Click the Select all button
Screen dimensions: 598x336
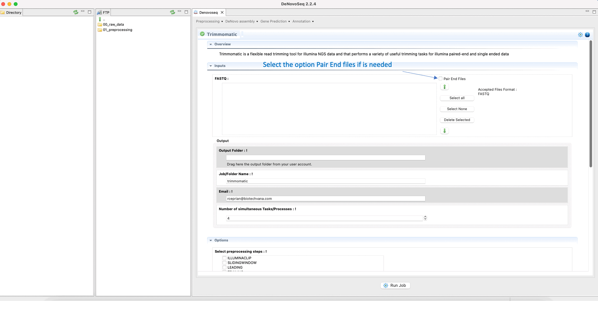(x=457, y=98)
